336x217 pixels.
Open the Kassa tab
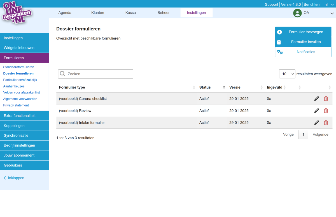pos(130,13)
